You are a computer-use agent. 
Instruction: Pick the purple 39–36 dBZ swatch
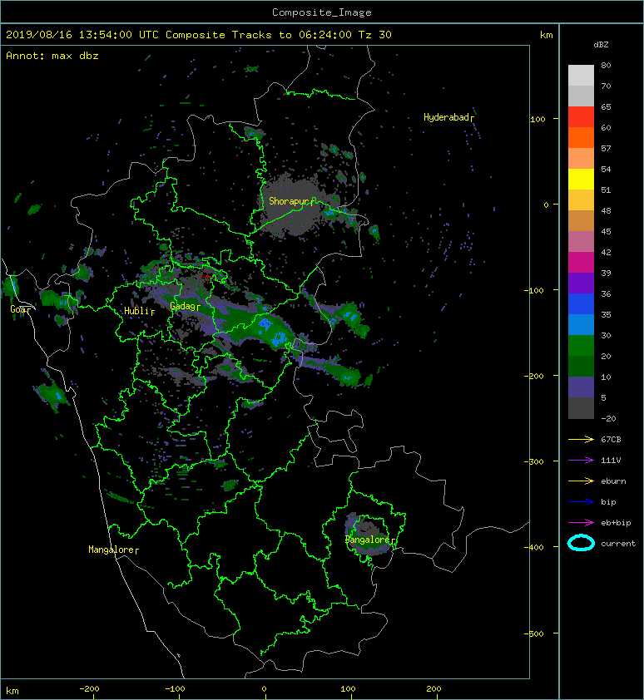coord(581,283)
